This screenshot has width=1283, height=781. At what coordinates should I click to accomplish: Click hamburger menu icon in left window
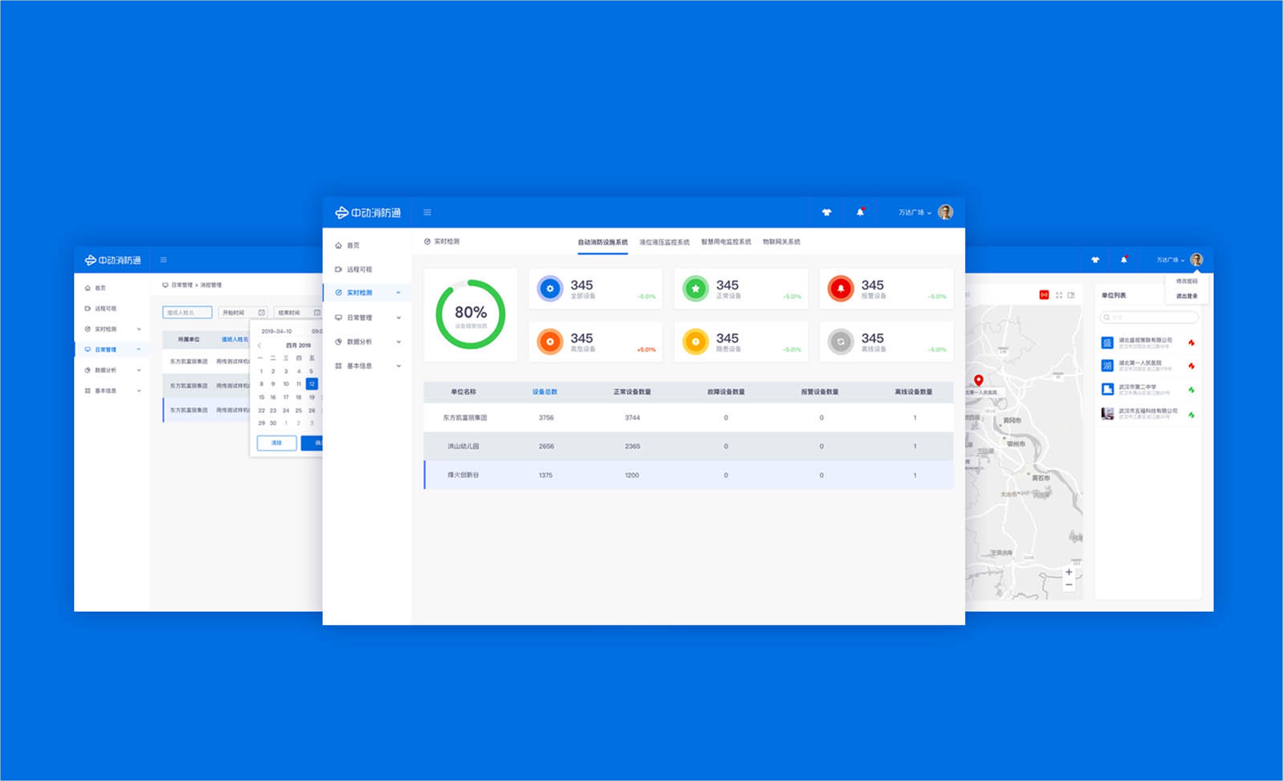click(x=163, y=260)
